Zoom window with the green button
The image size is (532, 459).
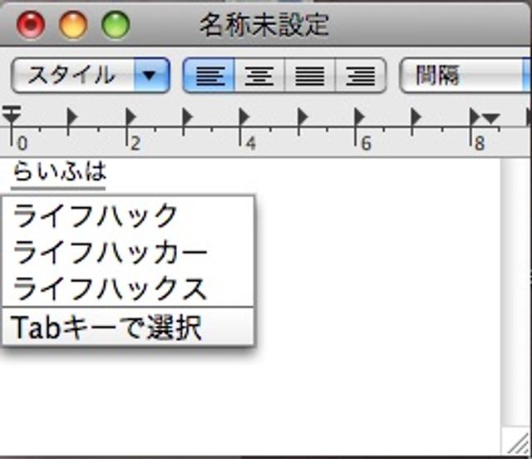click(116, 25)
